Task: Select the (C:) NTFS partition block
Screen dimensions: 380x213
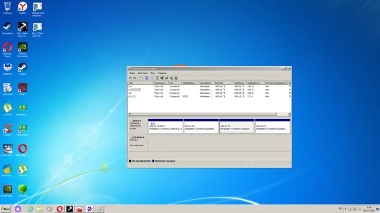Action: pyautogui.click(x=165, y=126)
